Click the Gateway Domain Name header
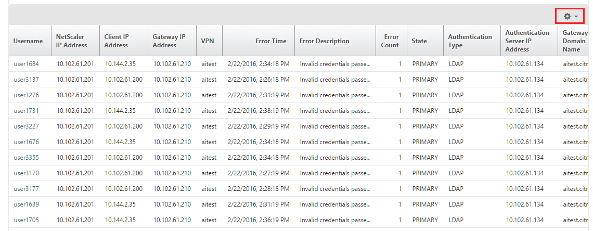 point(575,41)
